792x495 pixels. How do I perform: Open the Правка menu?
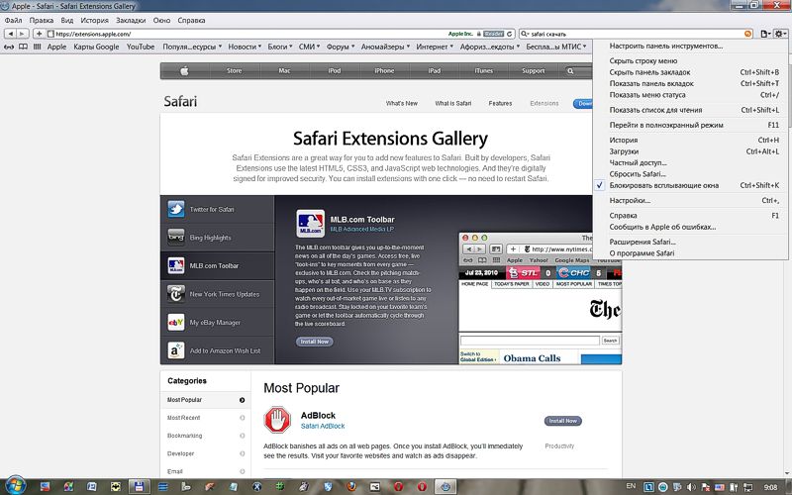42,20
